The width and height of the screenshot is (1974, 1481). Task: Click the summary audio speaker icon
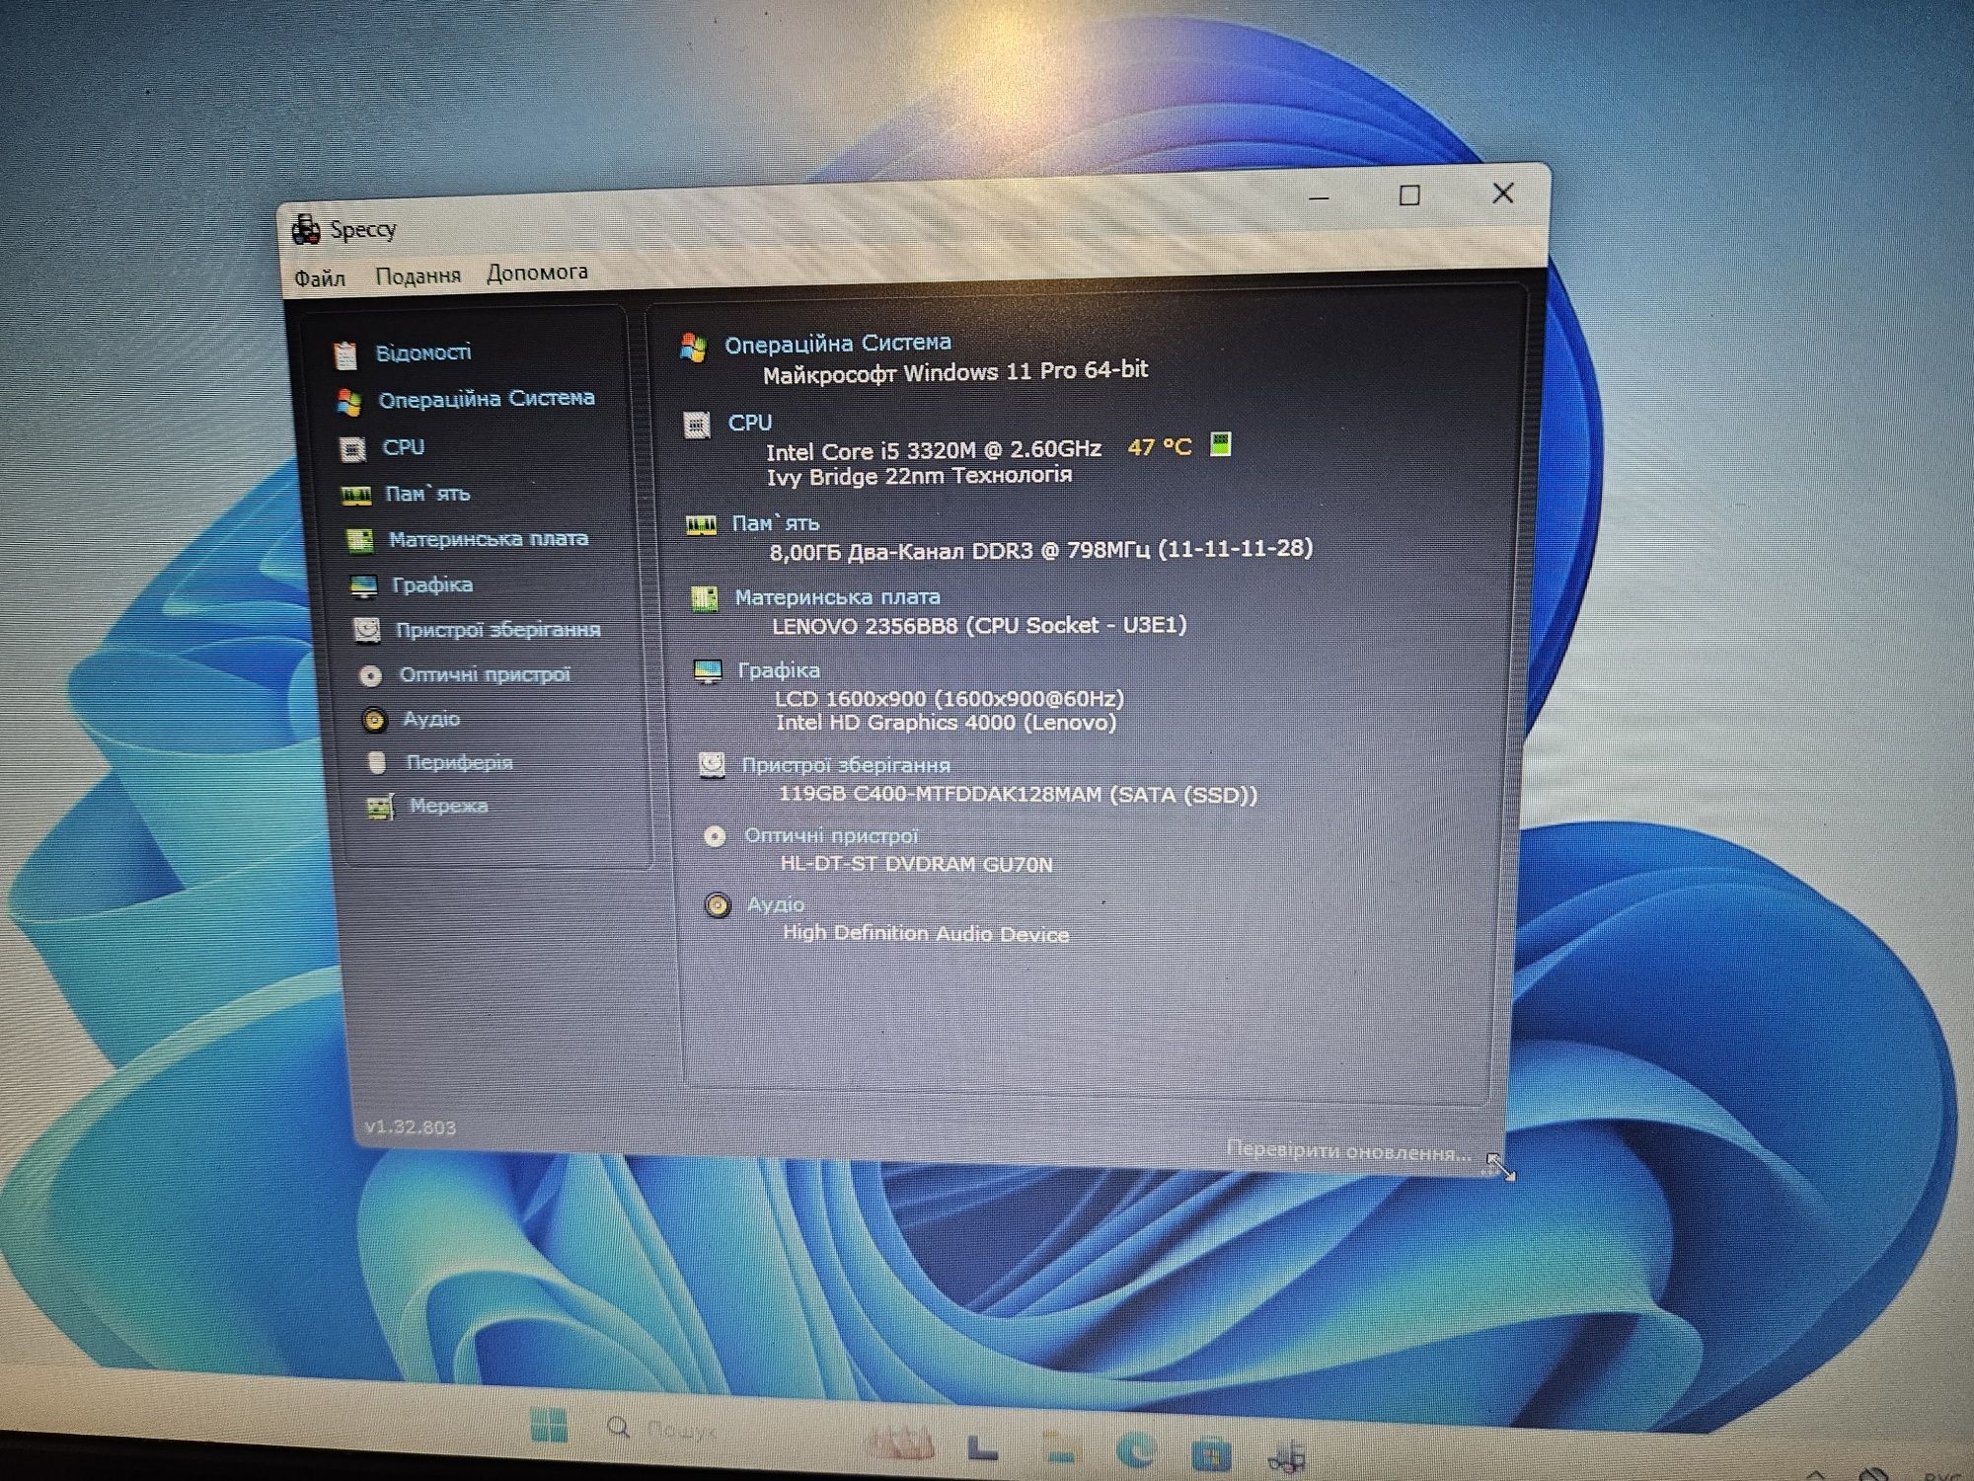coord(718,906)
